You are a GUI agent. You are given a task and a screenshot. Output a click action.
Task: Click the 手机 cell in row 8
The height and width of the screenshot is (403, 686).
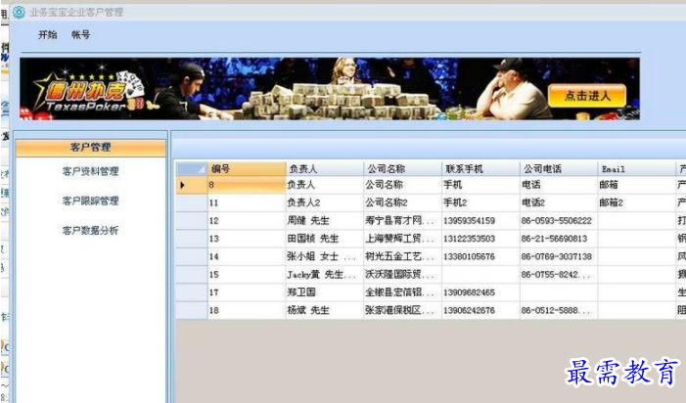pyautogui.click(x=480, y=185)
